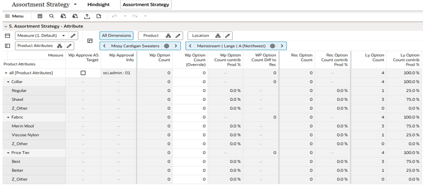
Task: Select the Best row header
Action: (34, 161)
